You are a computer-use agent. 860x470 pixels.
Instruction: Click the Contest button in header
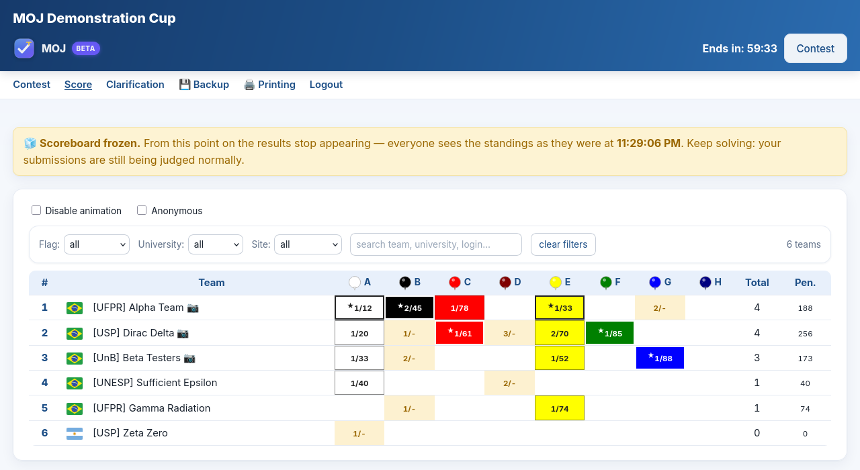(816, 48)
